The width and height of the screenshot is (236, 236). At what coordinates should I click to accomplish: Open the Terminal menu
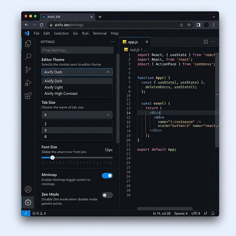click(100, 34)
